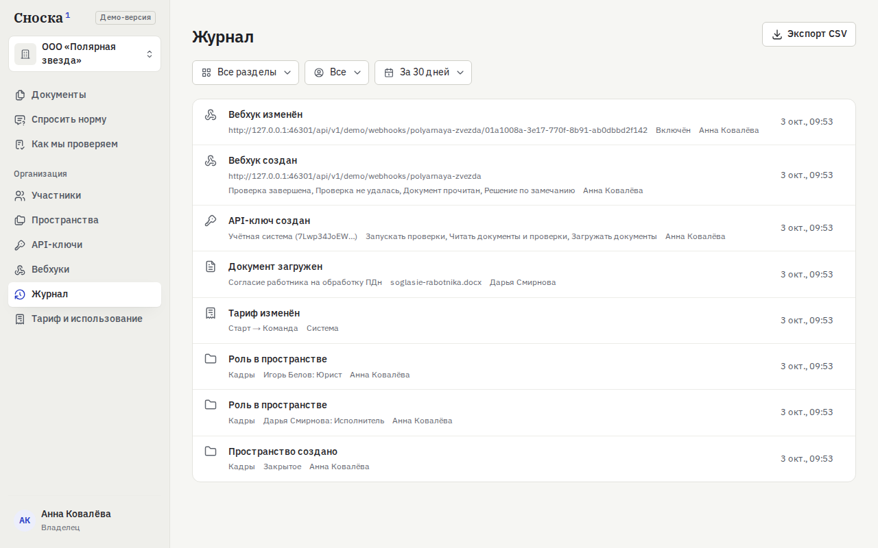Click 'Игорь Белов: Юрист' text
This screenshot has width=878, height=548.
click(x=302, y=375)
